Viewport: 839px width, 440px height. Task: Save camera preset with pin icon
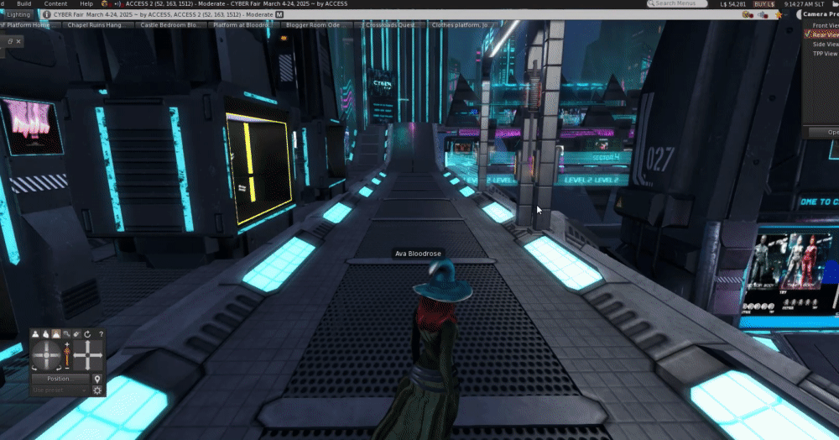point(97,379)
